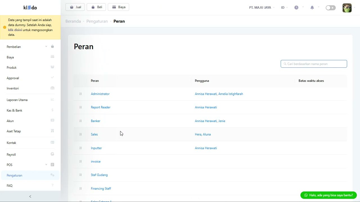This screenshot has width=360, height=202.
Task: Click the Pembelian shopping bag icon
Action: [52, 47]
